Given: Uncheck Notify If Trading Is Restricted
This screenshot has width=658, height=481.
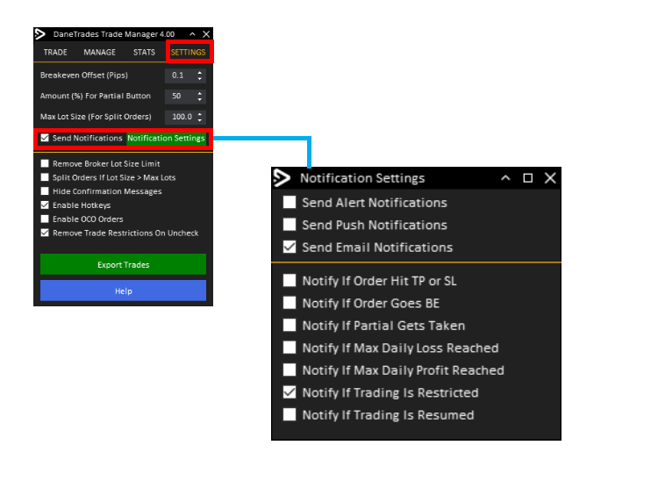Looking at the screenshot, I should click(x=290, y=392).
